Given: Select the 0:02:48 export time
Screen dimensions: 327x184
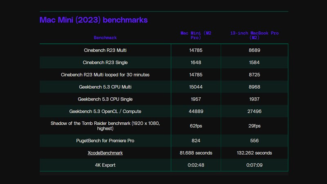Looking at the screenshot, I should pos(196,165).
